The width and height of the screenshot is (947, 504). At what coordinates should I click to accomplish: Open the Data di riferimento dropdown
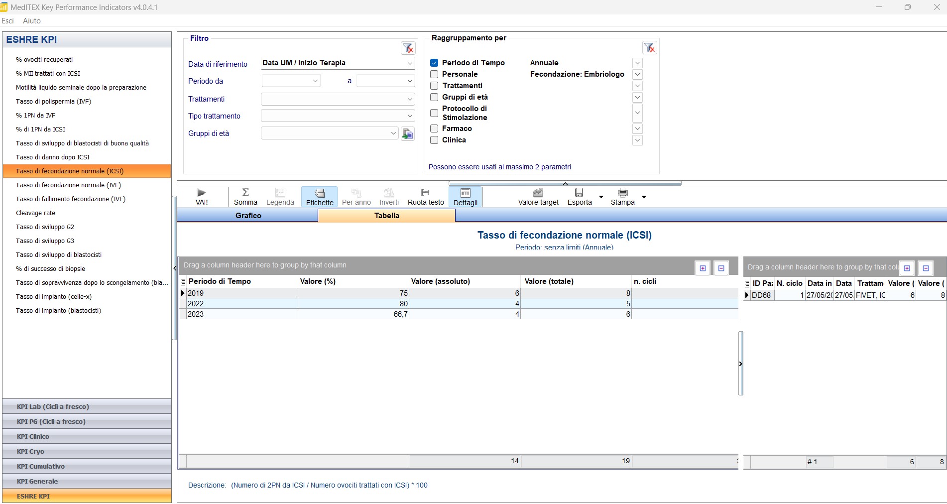(x=410, y=63)
